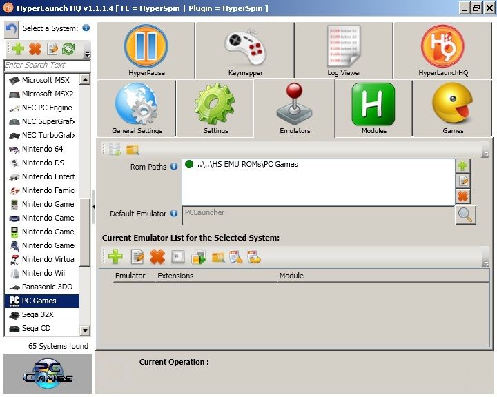Remove the selected rom path

coord(462,196)
